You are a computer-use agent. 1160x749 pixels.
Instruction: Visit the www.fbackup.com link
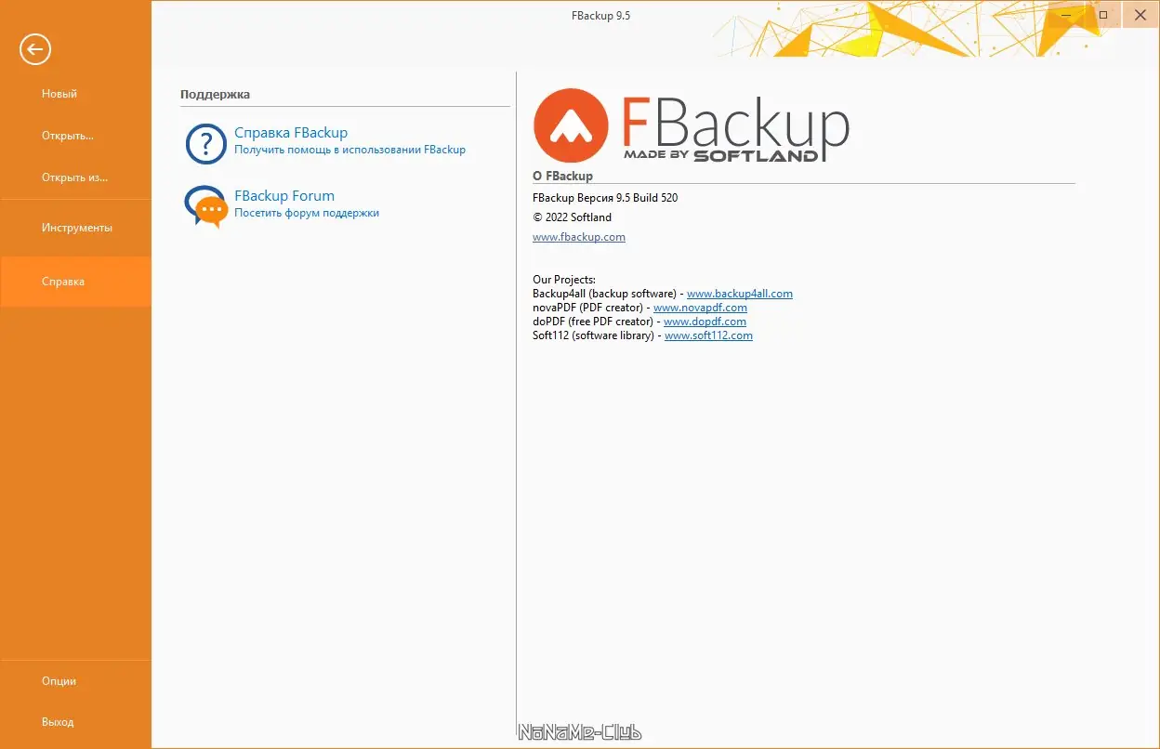click(579, 237)
